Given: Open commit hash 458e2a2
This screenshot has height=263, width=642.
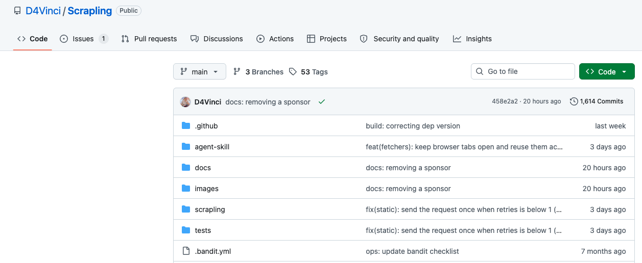Looking at the screenshot, I should 505,101.
